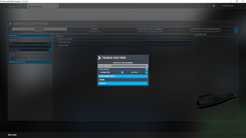Viewport: 246px width, 138px height.
Task: Switch action type to previous option
Action: click(x=122, y=73)
